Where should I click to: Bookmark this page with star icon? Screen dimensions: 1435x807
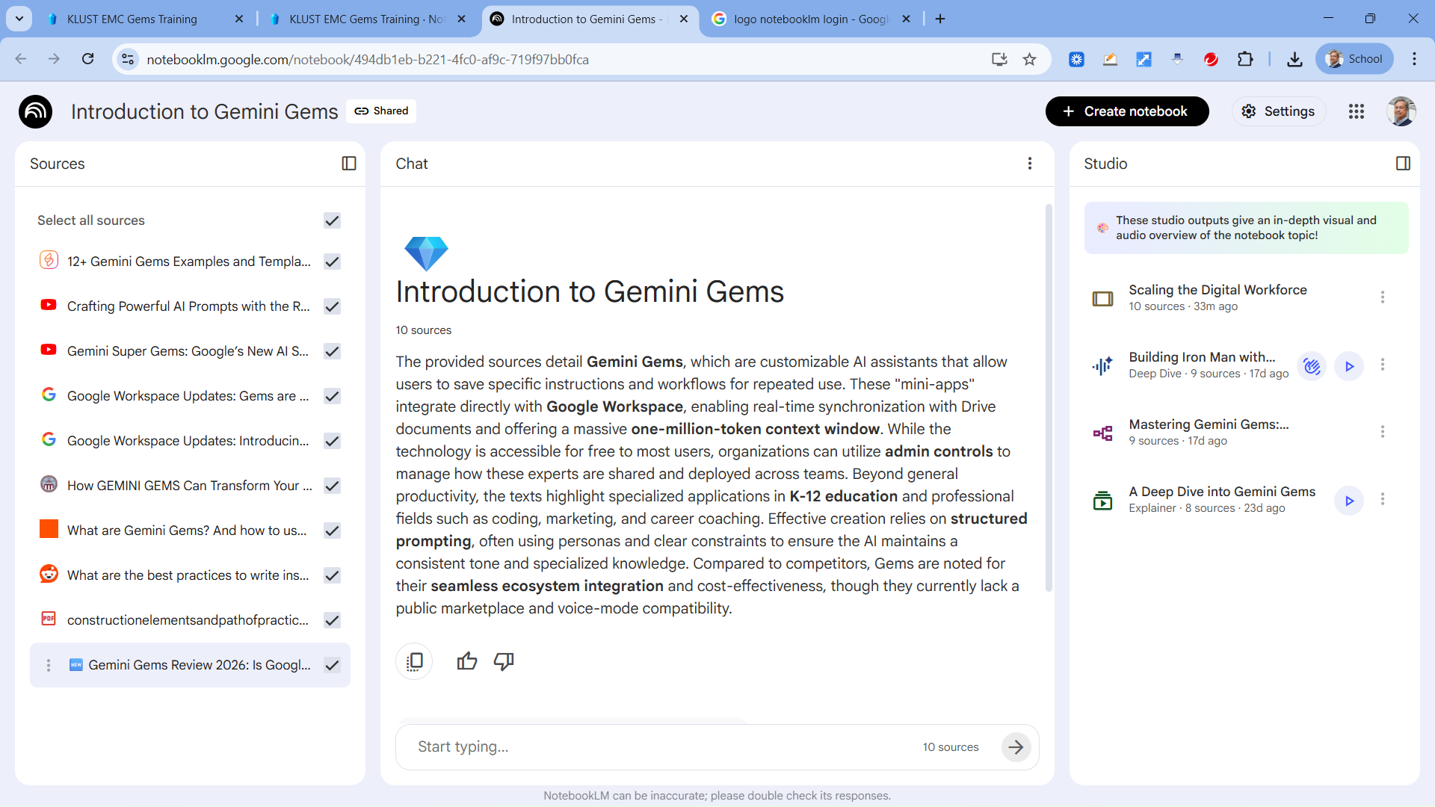tap(1030, 59)
